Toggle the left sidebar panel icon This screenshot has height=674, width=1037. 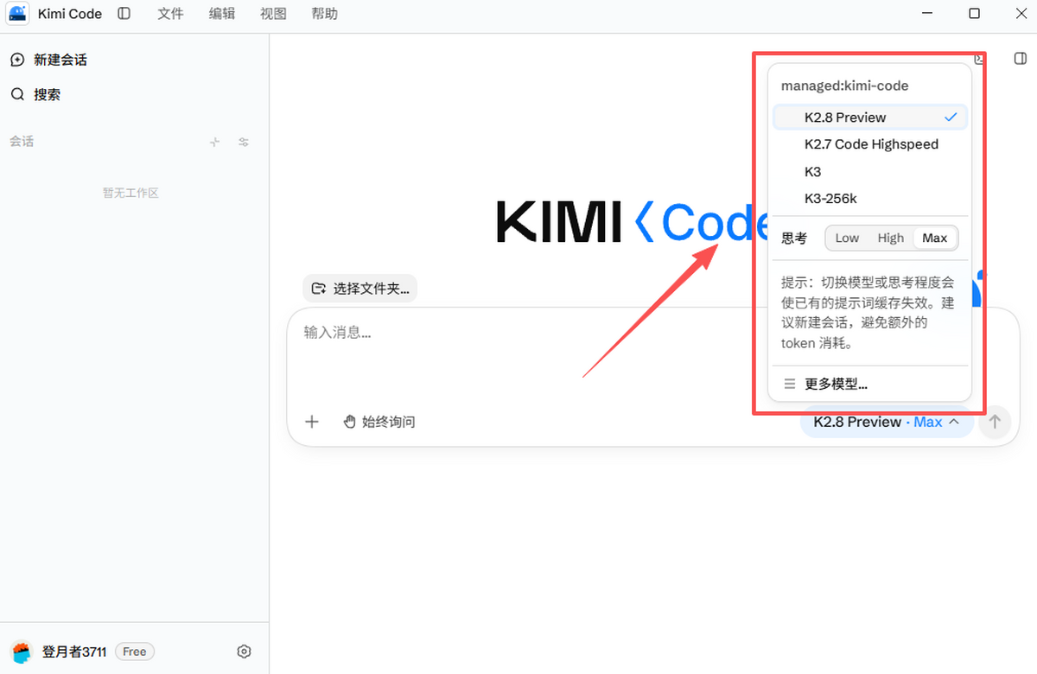coord(124,14)
